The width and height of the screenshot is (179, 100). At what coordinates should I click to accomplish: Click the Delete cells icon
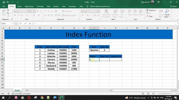(135, 11)
